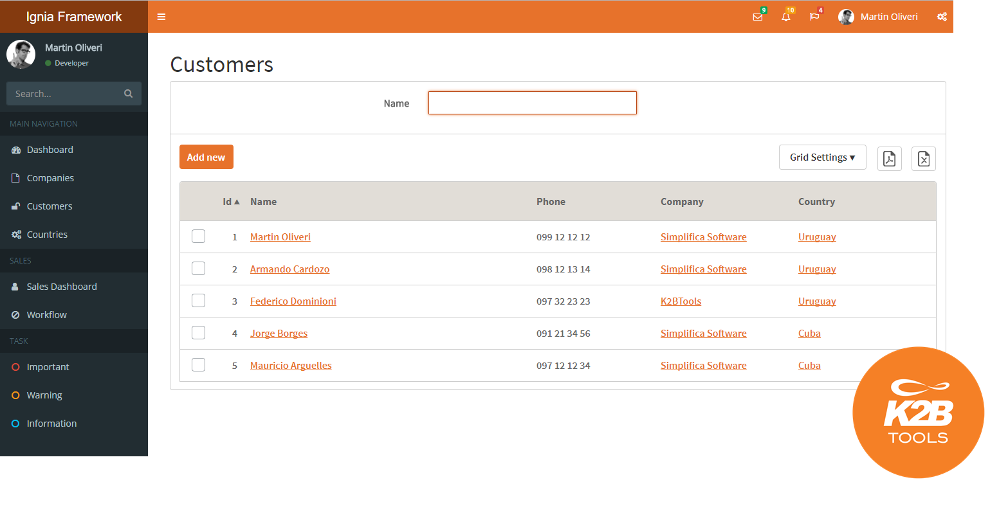
Task: Go to Companies in the sidebar
Action: [50, 178]
